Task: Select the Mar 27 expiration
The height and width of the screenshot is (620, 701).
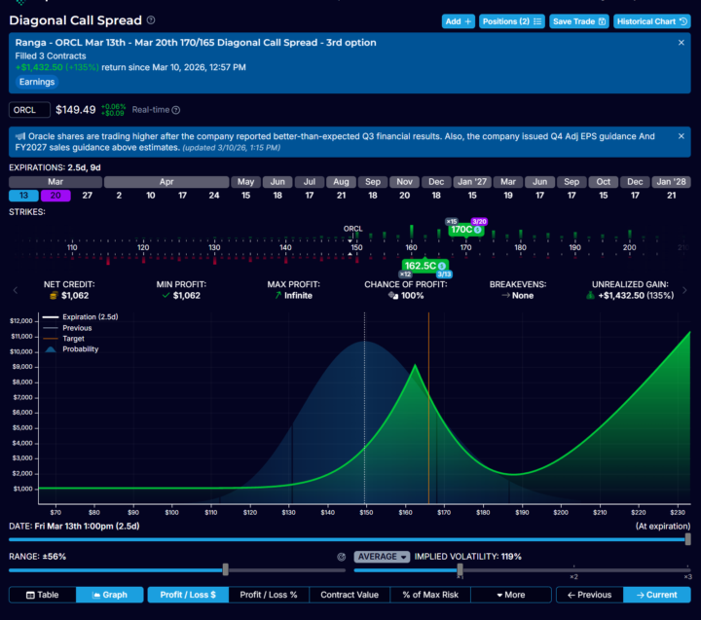Action: coord(88,196)
